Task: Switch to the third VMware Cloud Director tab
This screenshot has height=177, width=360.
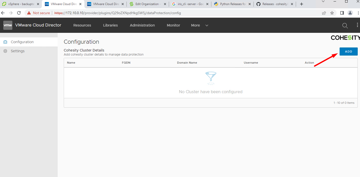Action: tap(105, 4)
